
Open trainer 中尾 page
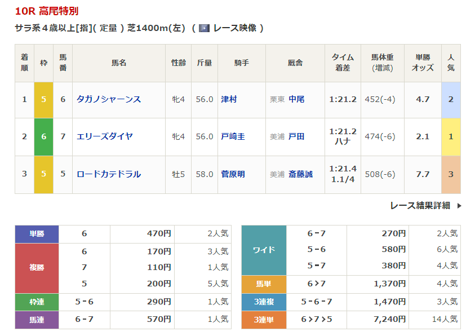296,99
